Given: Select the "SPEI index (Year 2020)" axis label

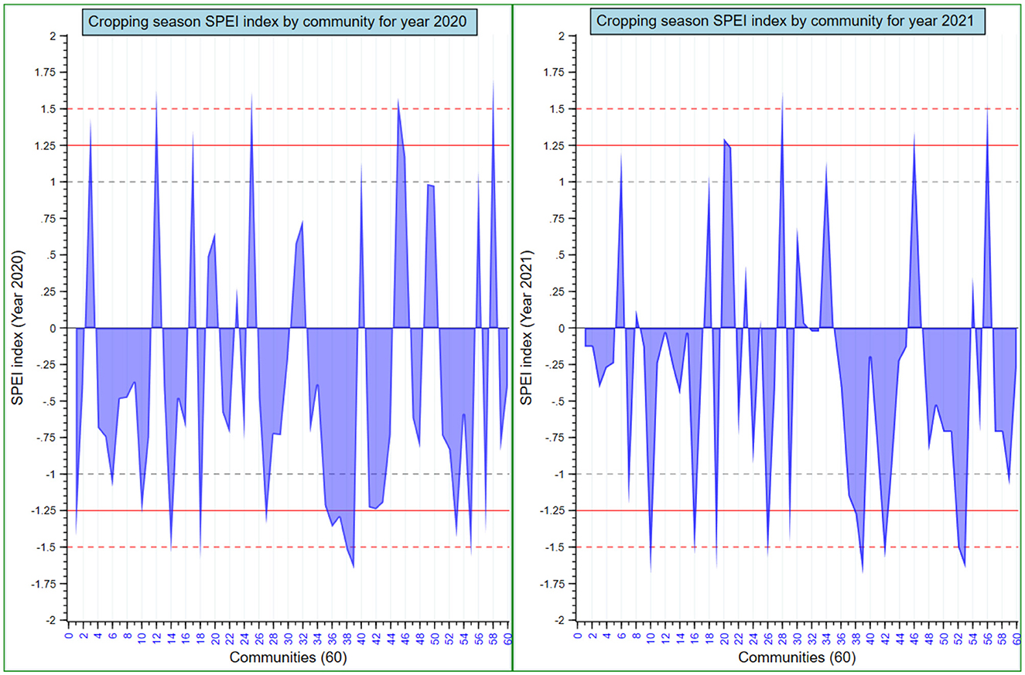Looking at the screenshot, I should pos(16,328).
